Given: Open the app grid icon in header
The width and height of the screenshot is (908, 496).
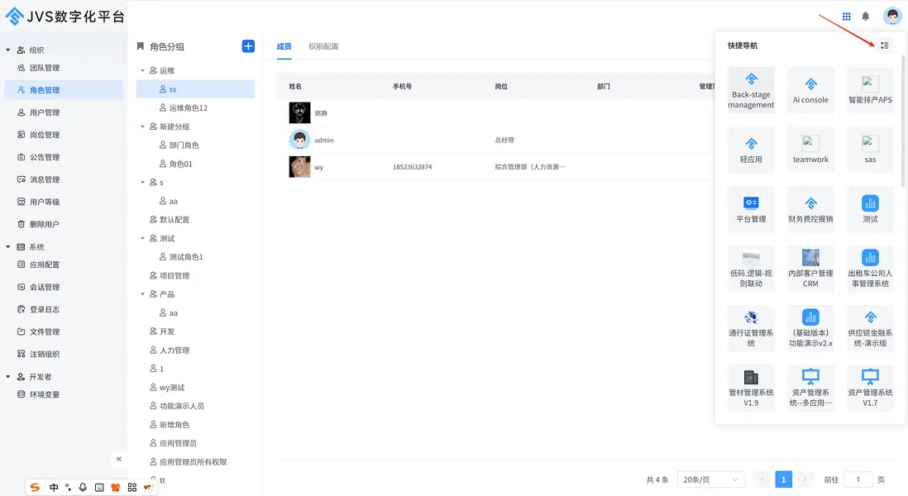Looking at the screenshot, I should click(846, 17).
